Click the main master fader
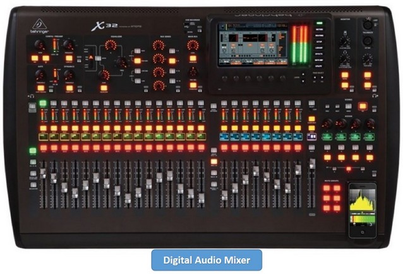The width and height of the screenshot is (403, 274). pyautogui.click(x=312, y=164)
